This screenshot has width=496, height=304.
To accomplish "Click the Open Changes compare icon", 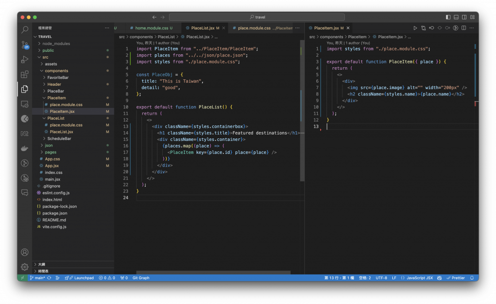I will tap(423, 28).
